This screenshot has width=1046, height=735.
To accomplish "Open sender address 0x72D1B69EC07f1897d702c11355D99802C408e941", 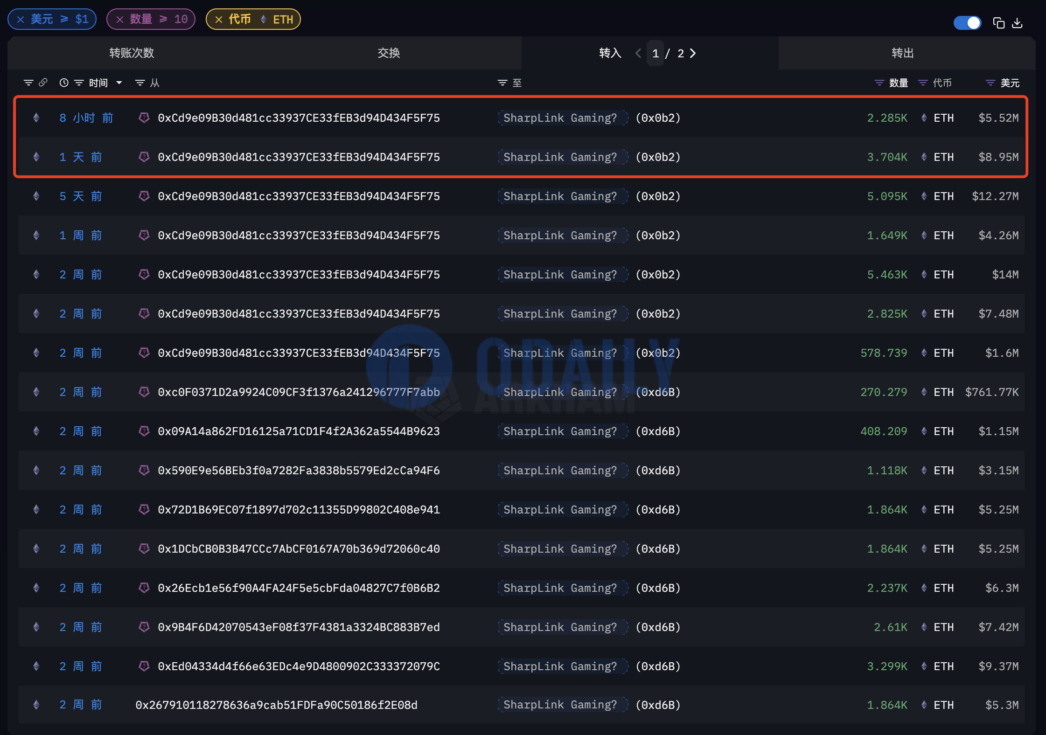I will pyautogui.click(x=299, y=510).
